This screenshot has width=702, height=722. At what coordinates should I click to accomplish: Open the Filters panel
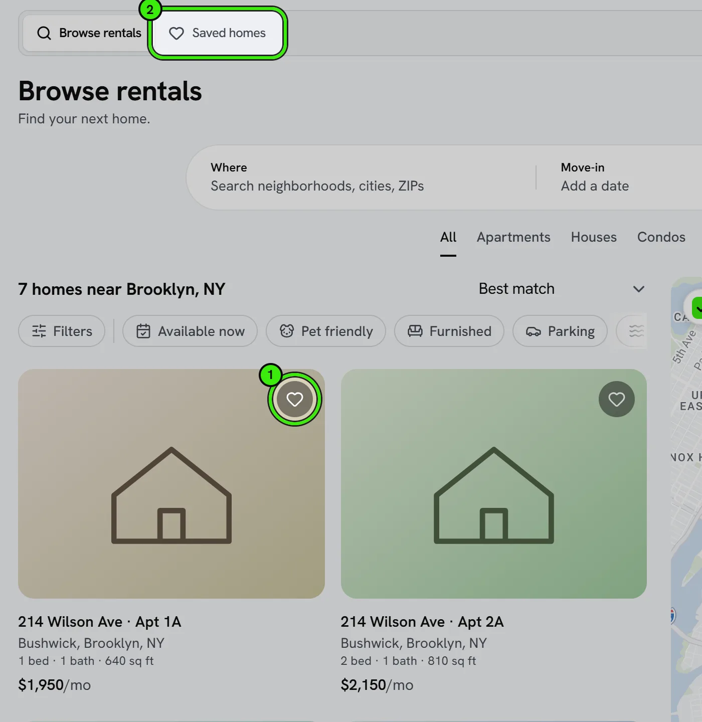click(x=62, y=331)
